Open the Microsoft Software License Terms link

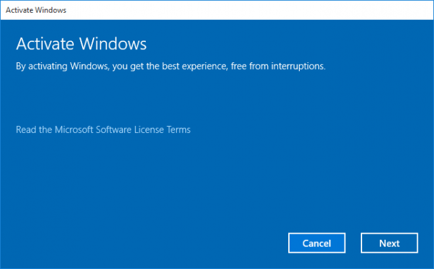[x=103, y=129]
